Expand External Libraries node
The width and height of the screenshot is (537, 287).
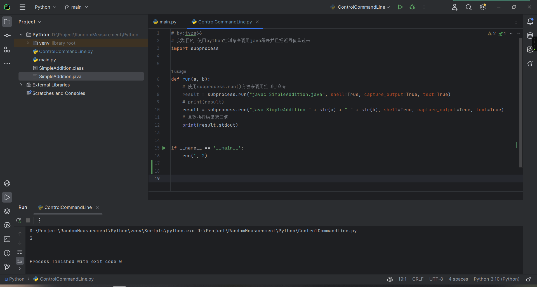[21, 85]
